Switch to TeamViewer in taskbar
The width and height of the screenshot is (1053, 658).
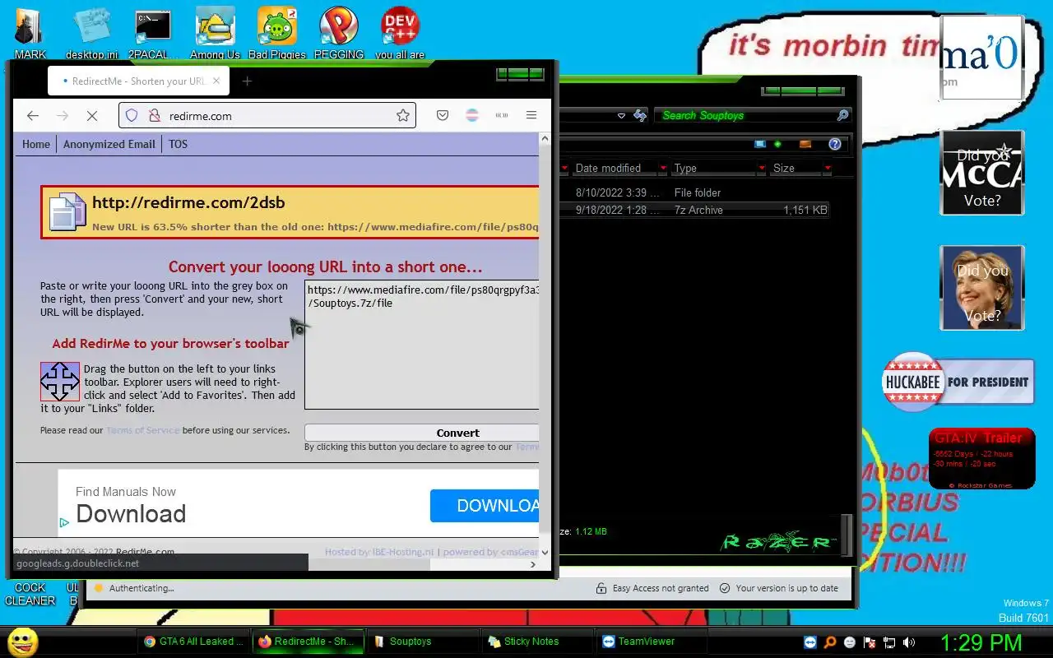[651, 642]
